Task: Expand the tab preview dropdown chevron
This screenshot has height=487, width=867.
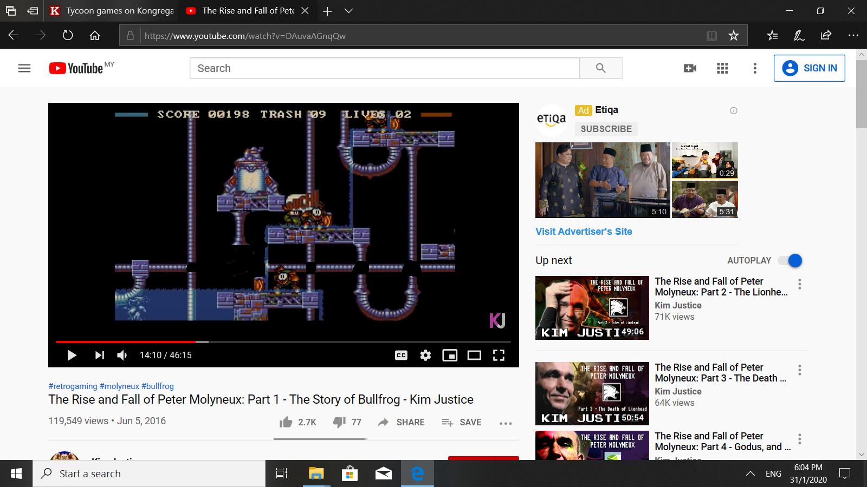Action: [348, 11]
